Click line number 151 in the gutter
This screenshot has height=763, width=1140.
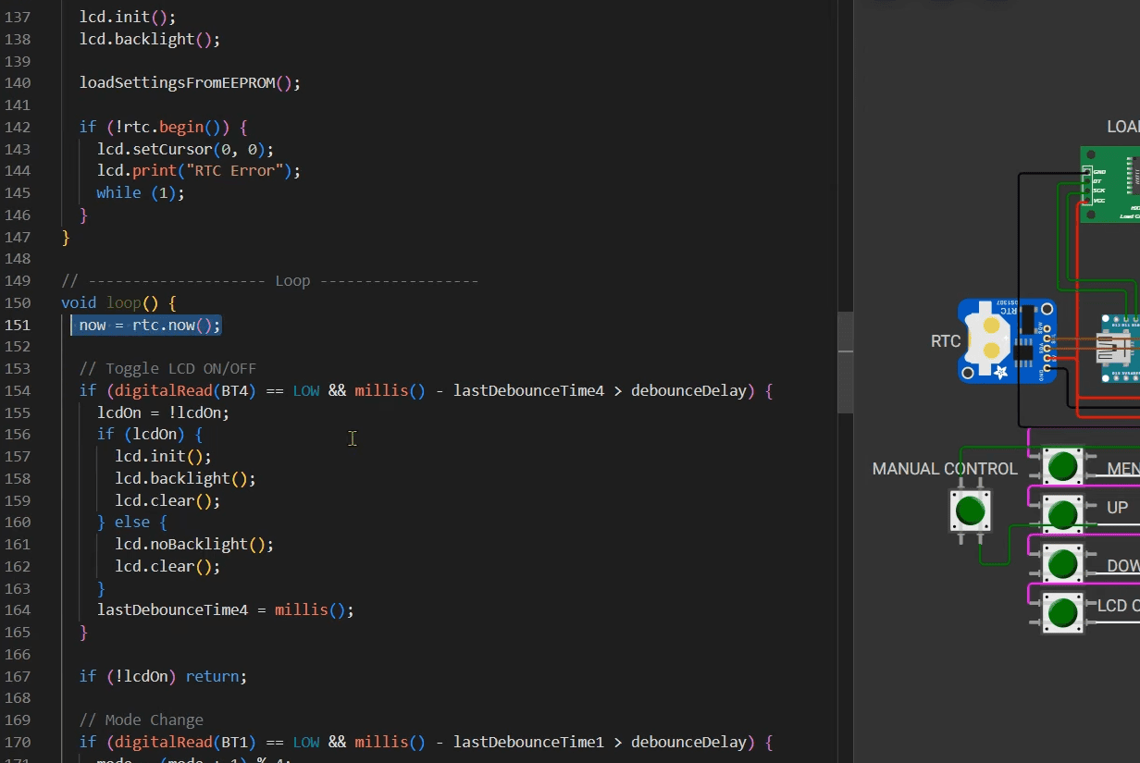pos(18,325)
